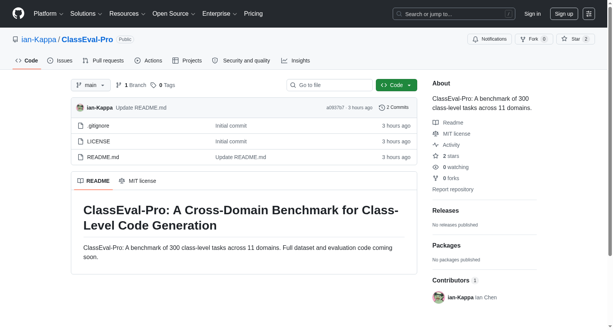Open the README.md file

(103, 157)
